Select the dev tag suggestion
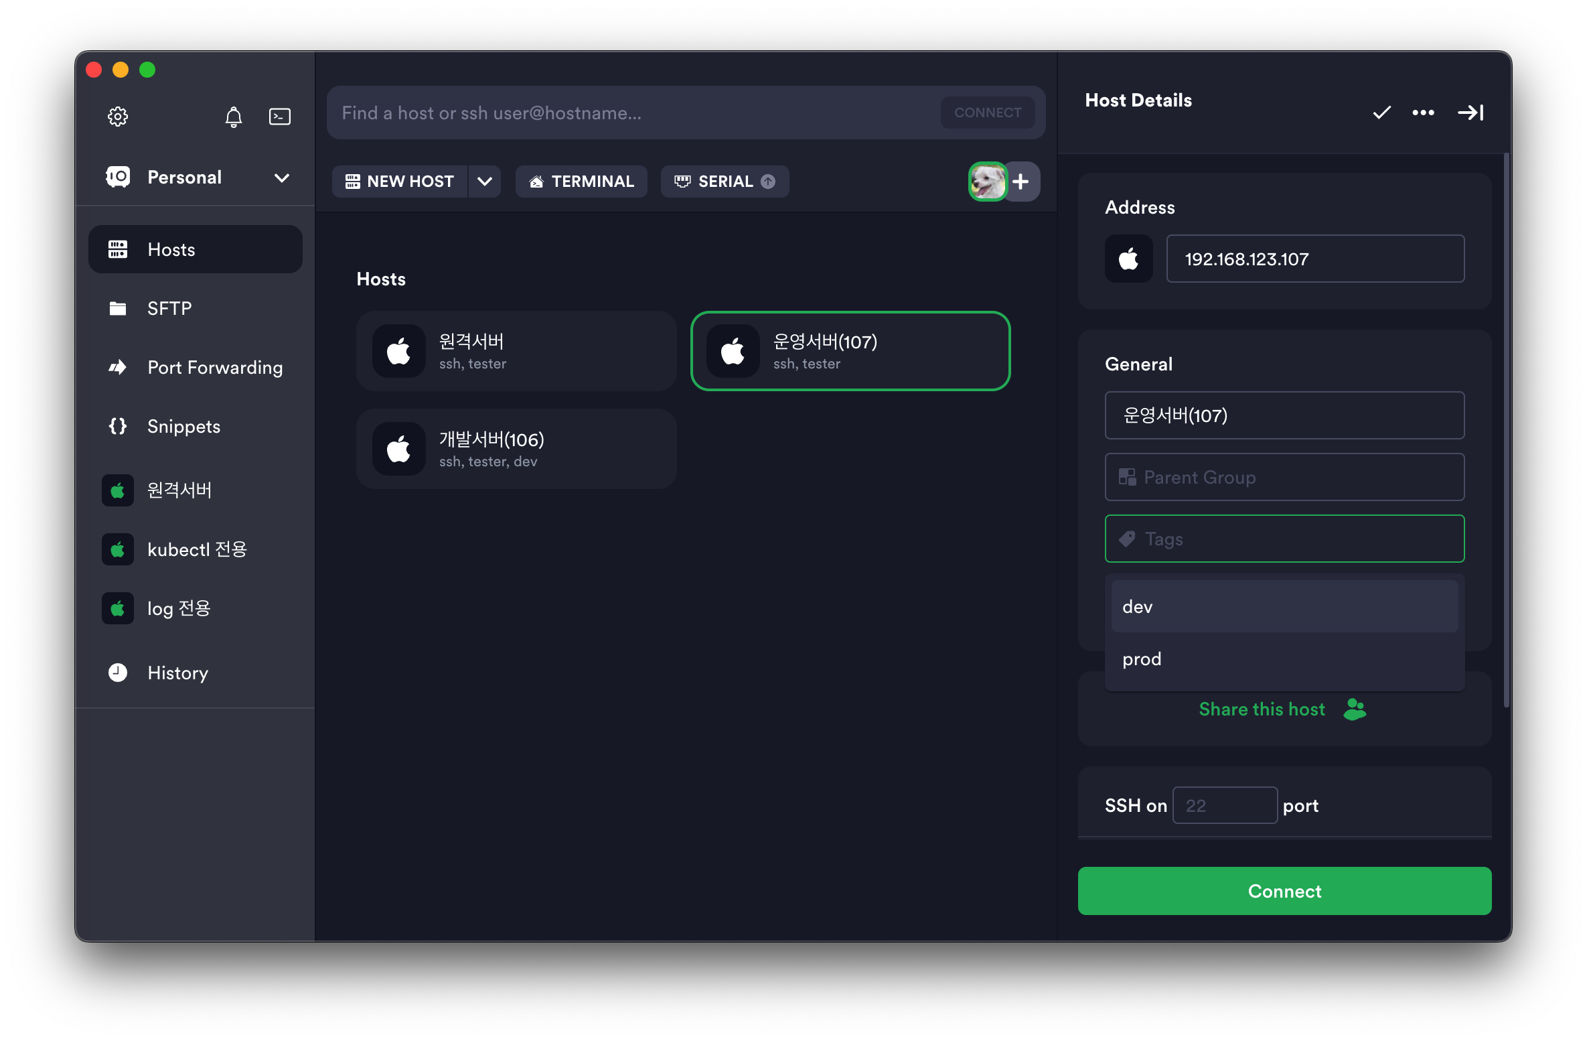The width and height of the screenshot is (1587, 1041). pyautogui.click(x=1284, y=606)
